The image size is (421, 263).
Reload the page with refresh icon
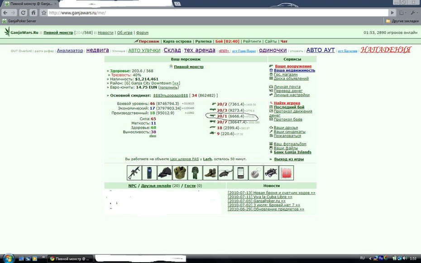[x=24, y=13]
